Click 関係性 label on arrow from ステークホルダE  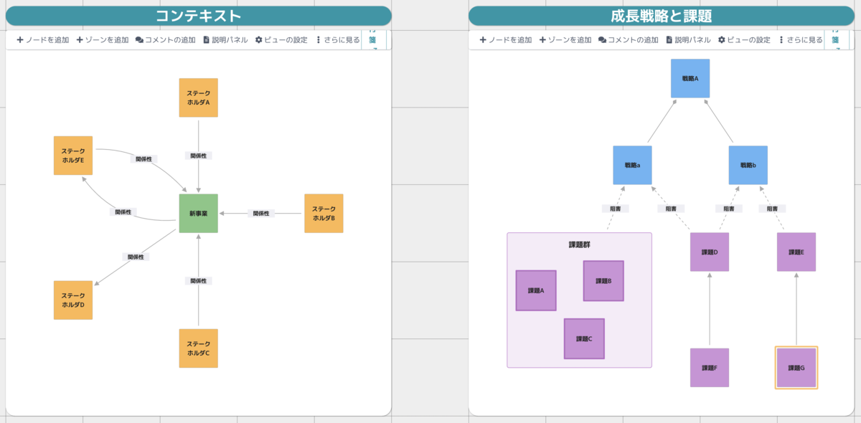click(144, 159)
